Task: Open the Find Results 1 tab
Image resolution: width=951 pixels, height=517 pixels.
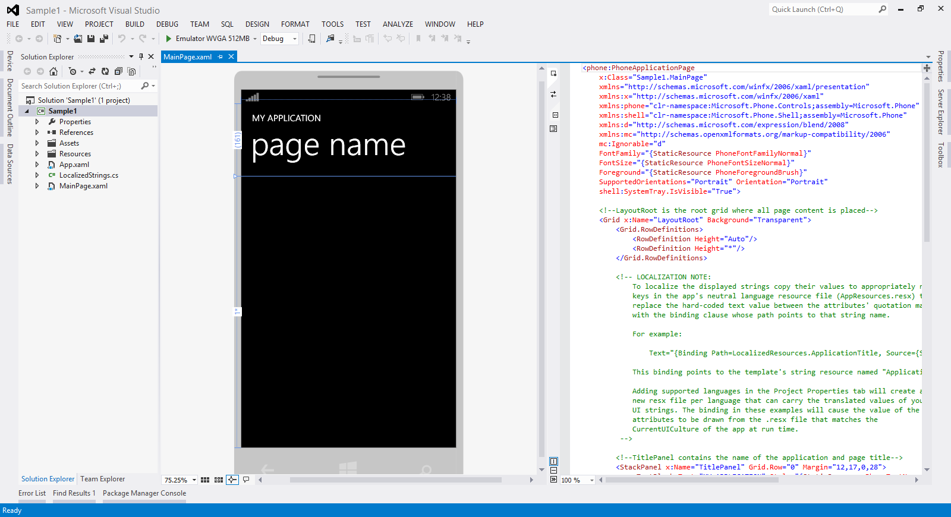Action: (x=74, y=493)
